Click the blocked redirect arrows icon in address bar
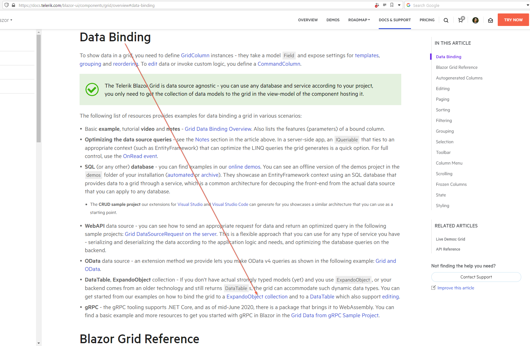This screenshot has width=530, height=346. (377, 5)
